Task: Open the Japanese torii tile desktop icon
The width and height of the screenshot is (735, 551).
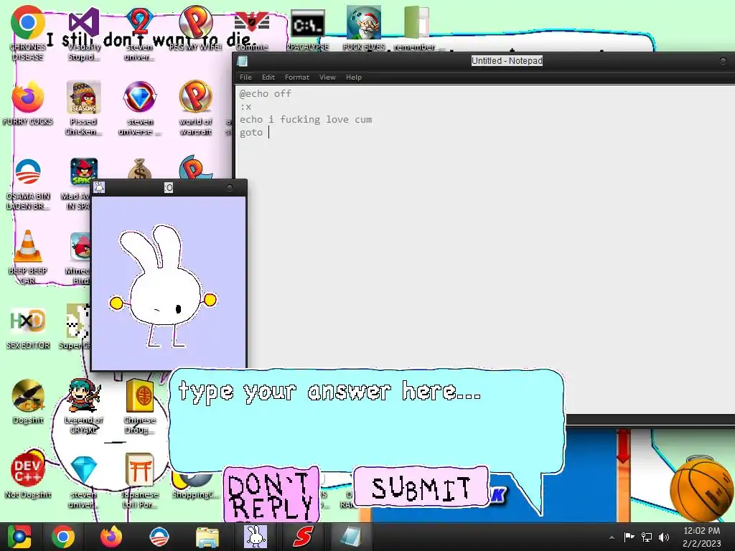Action: pos(140,480)
